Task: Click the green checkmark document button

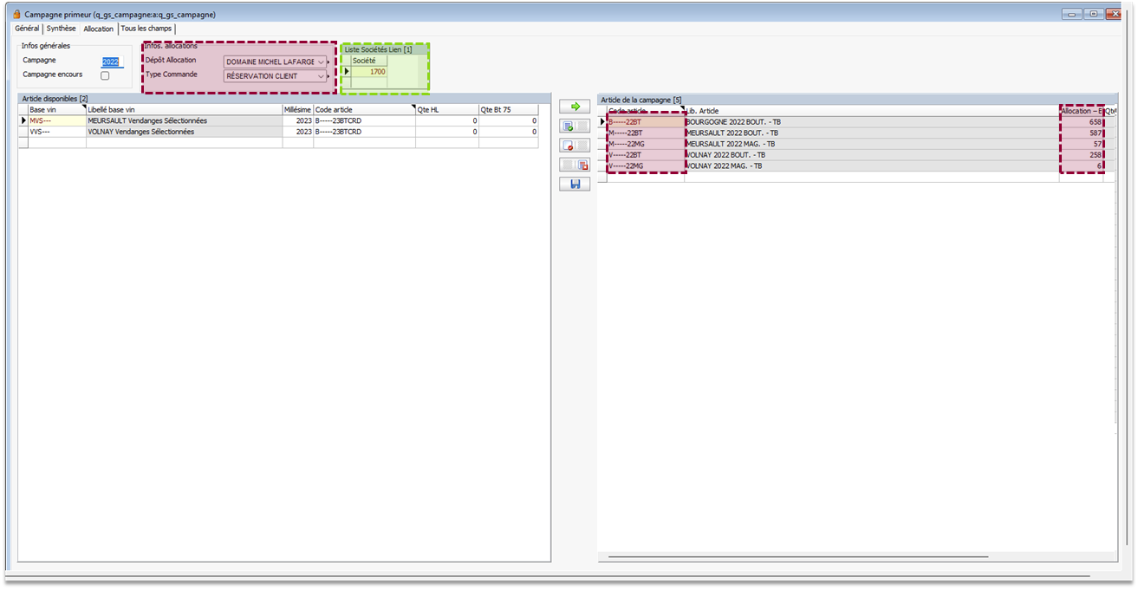Action: click(x=569, y=126)
